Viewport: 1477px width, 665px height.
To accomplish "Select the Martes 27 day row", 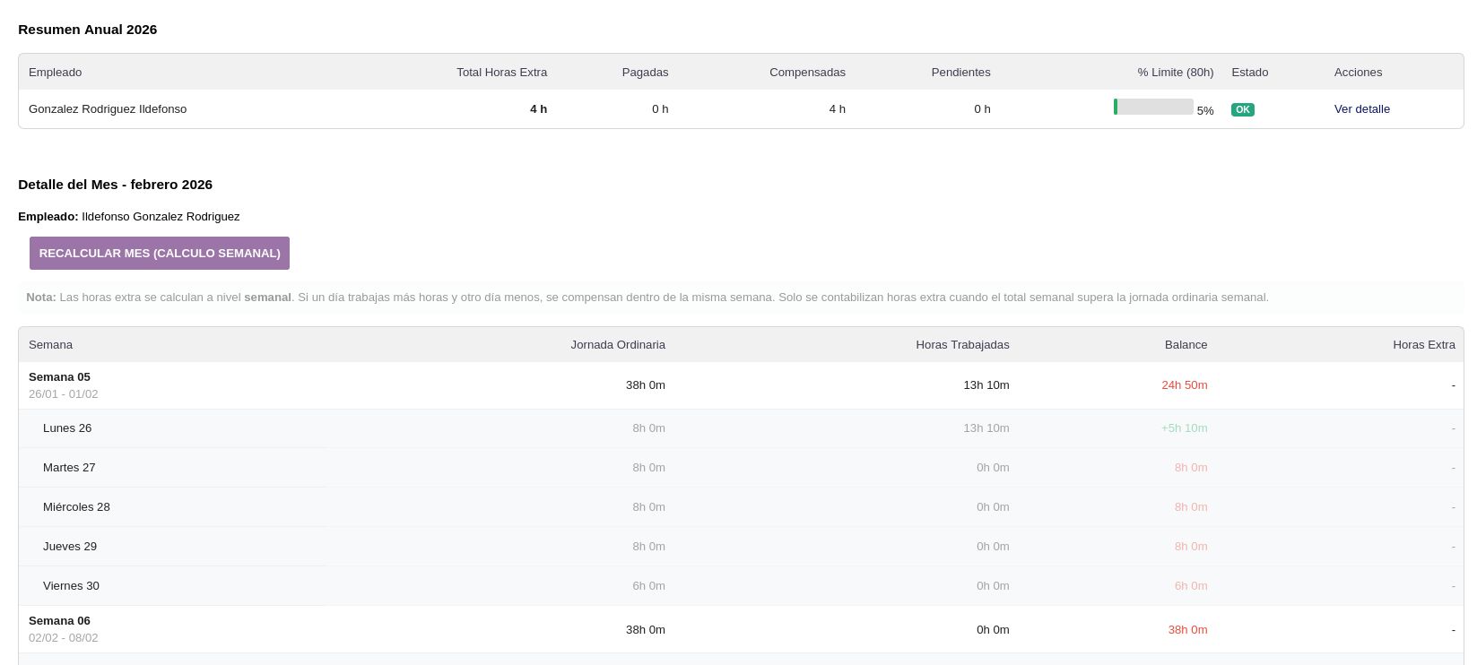I will [x=69, y=468].
